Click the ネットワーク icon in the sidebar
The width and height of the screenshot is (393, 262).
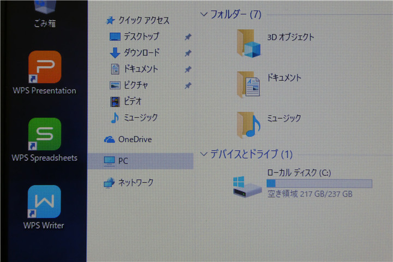point(109,183)
